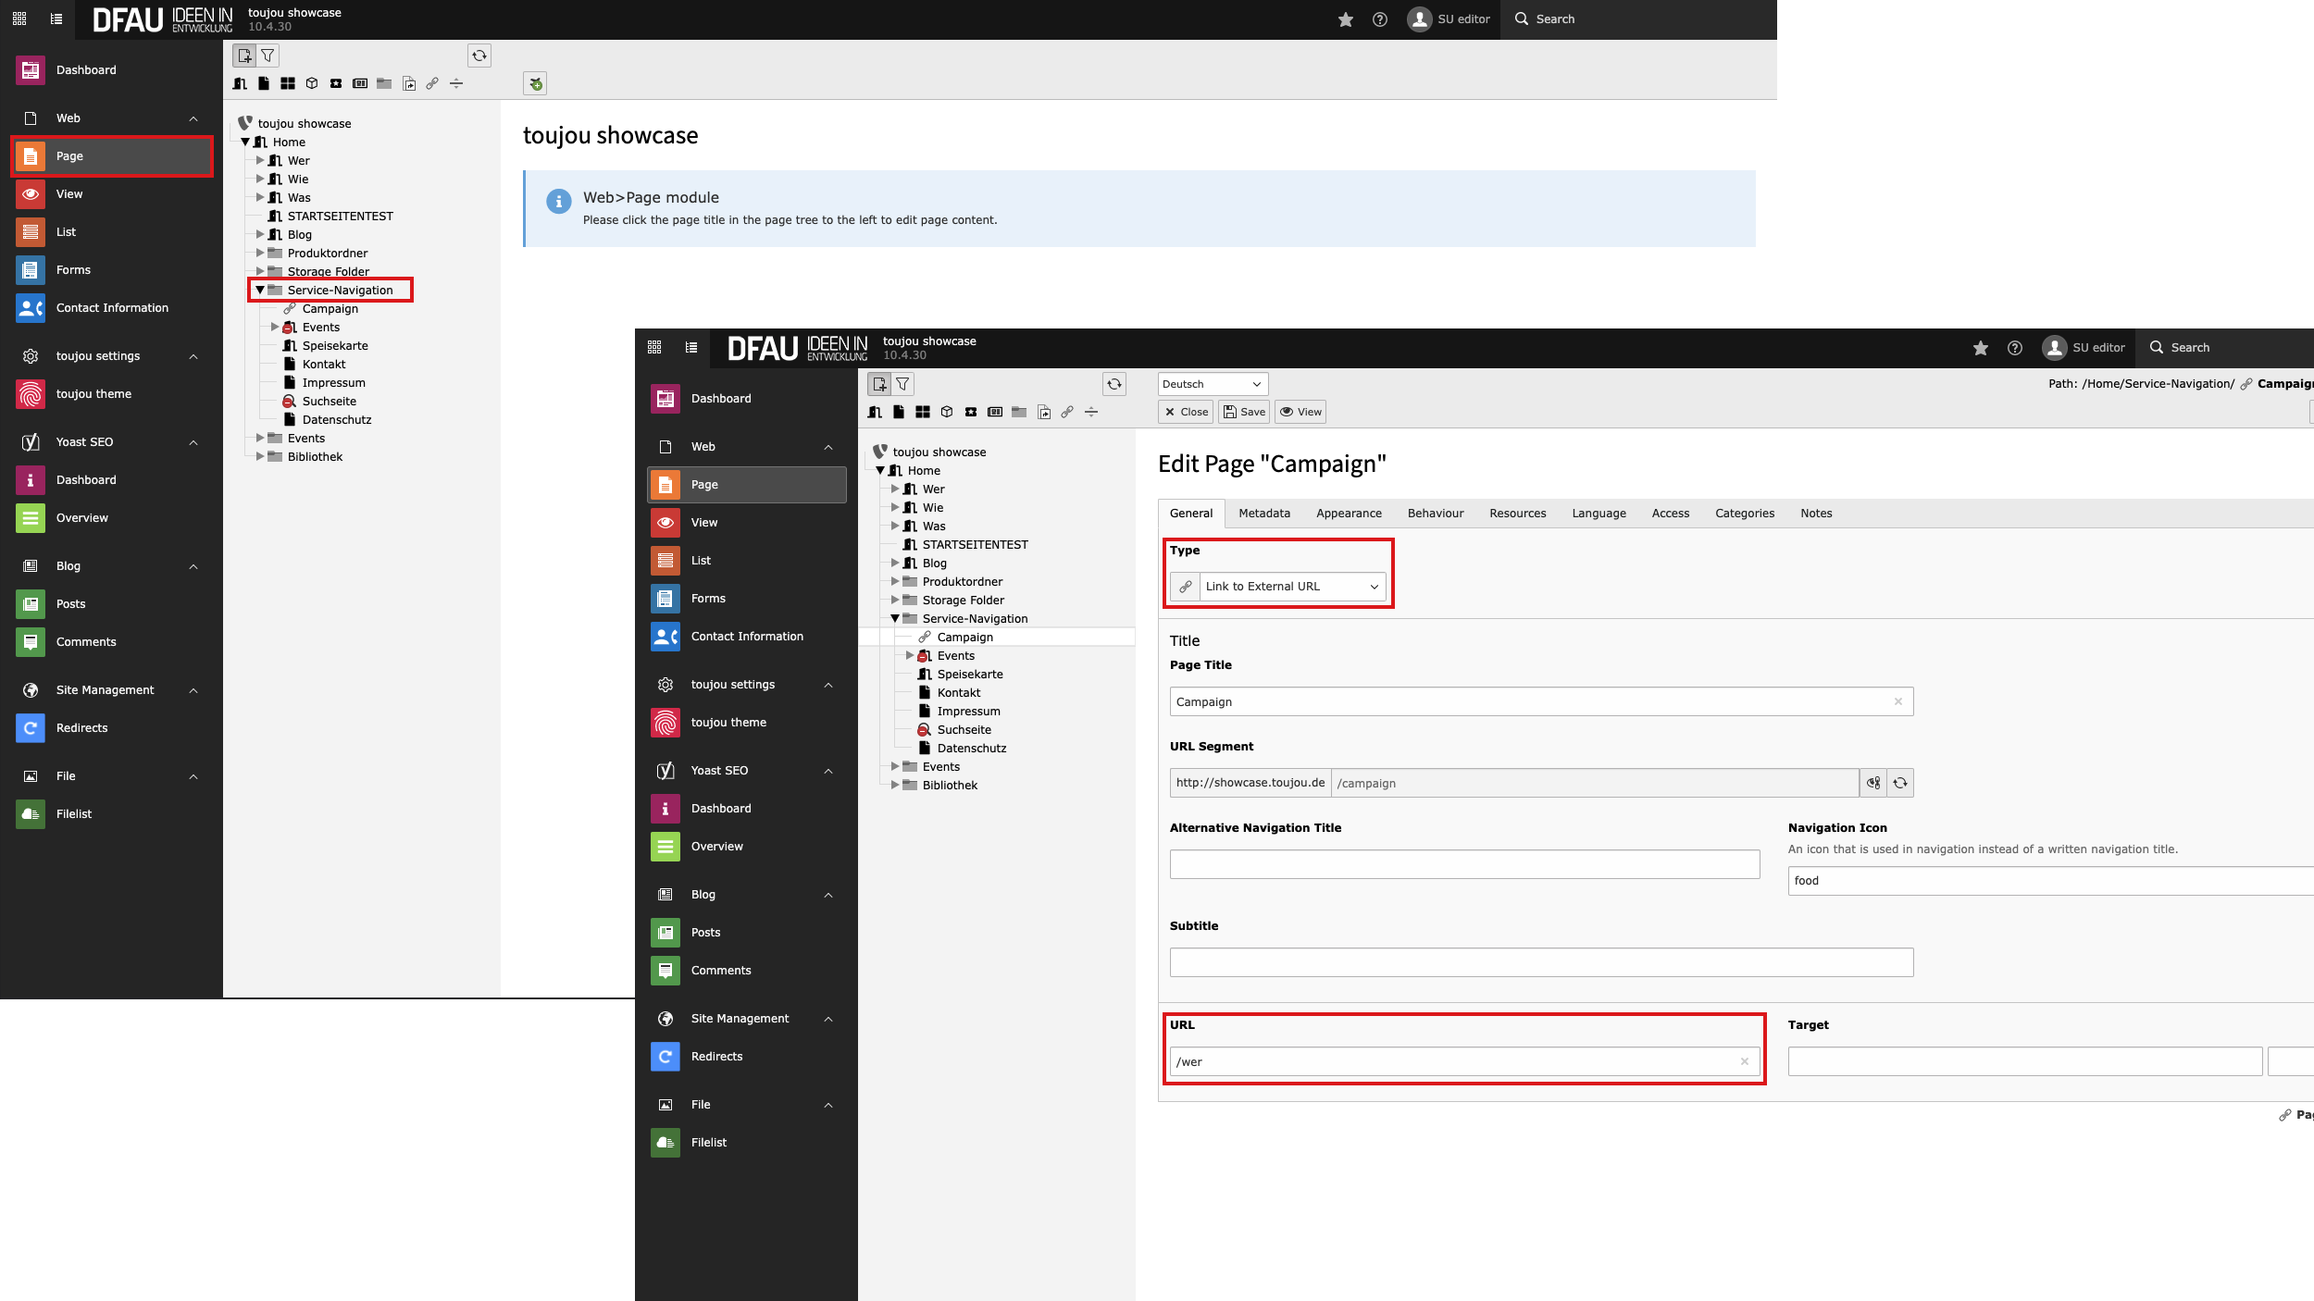Open bookmarks star in back window header
The height and width of the screenshot is (1301, 2314).
click(1346, 19)
